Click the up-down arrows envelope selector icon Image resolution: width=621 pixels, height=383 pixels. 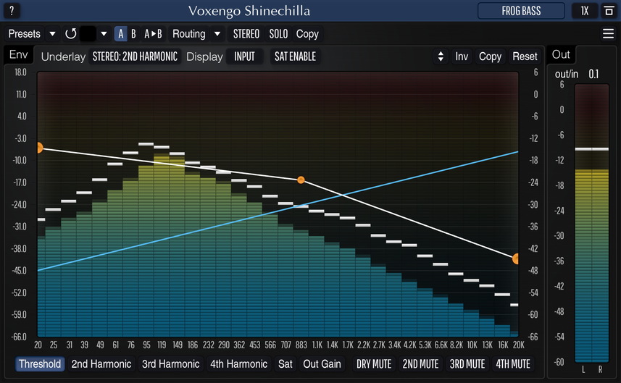coord(440,56)
